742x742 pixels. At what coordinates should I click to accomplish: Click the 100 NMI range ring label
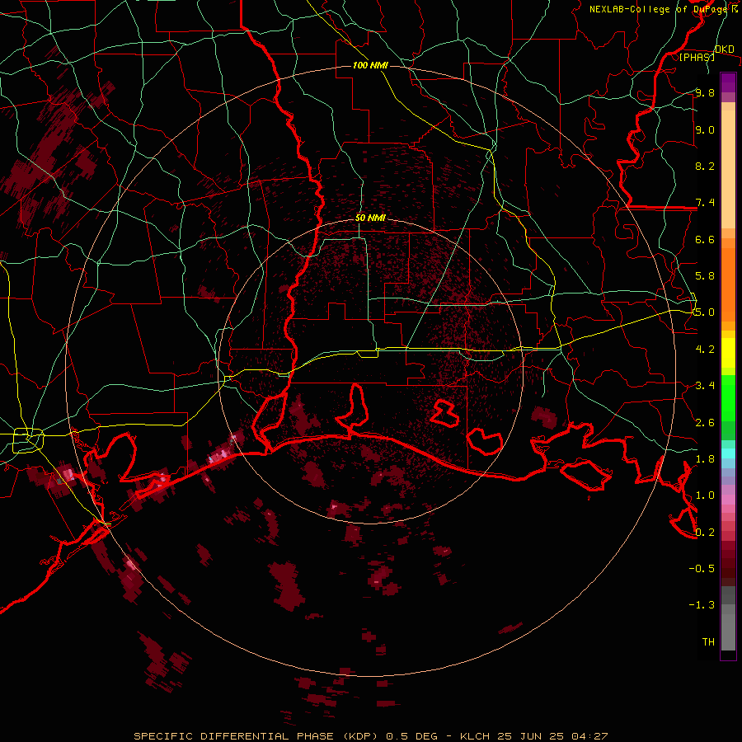(x=370, y=65)
